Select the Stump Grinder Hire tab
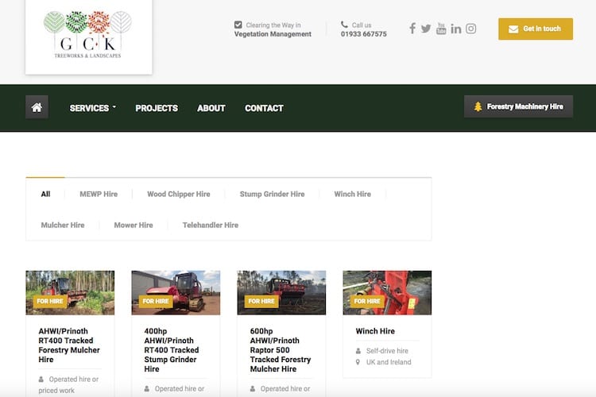 tap(272, 194)
